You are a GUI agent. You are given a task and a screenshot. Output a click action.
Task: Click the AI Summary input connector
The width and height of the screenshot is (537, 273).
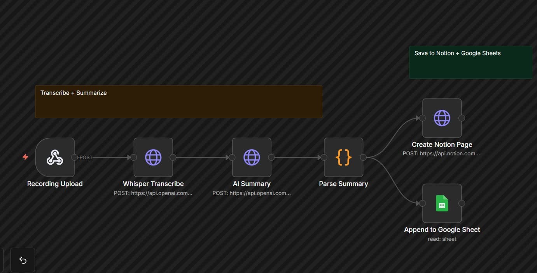(232, 157)
